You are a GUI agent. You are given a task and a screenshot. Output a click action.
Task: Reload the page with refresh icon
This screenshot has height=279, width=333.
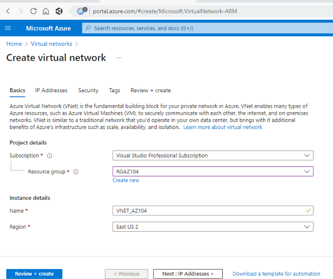[x=33, y=11]
